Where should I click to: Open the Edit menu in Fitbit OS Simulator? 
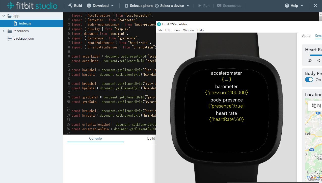point(168,30)
